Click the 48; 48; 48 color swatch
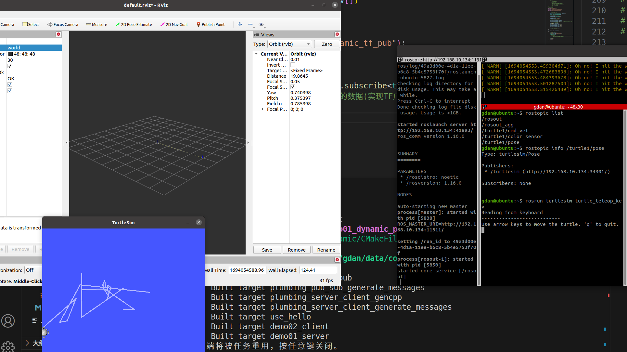627x352 pixels. pos(10,54)
